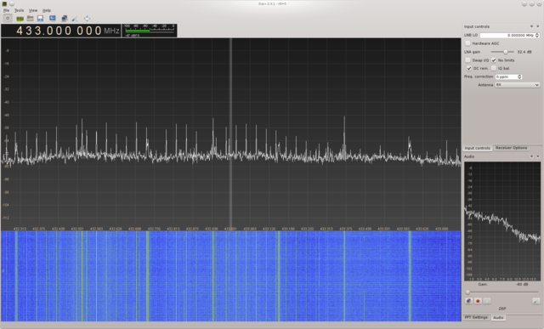Click the remote control network icon
The height and width of the screenshot is (329, 544).
(x=65, y=19)
